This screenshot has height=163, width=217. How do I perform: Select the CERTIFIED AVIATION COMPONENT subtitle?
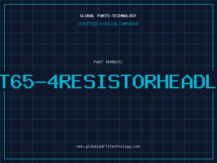(x=108, y=24)
